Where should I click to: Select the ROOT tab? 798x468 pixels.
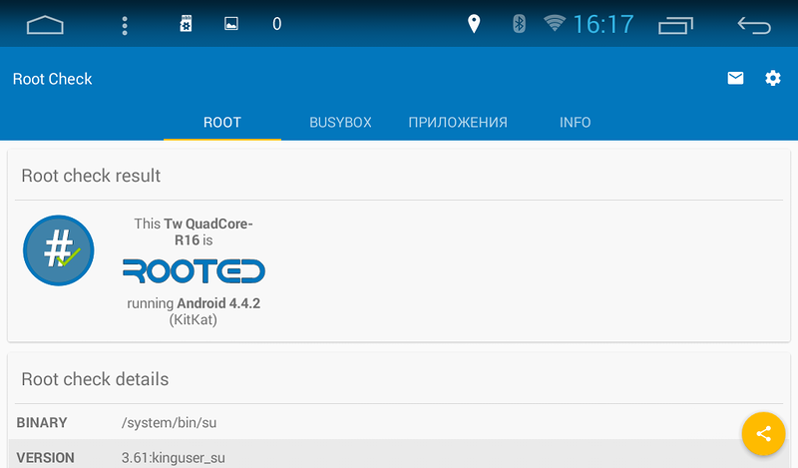point(222,122)
